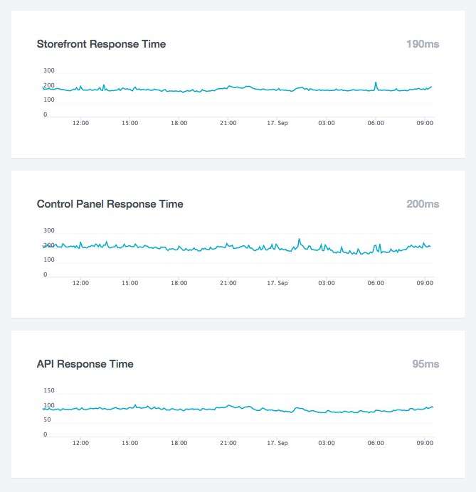Select the 190ms storefront average value

pos(423,44)
